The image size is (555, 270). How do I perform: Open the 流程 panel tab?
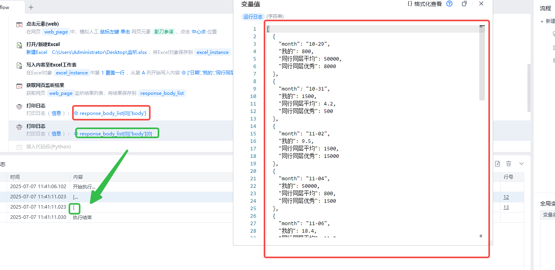click(546, 8)
